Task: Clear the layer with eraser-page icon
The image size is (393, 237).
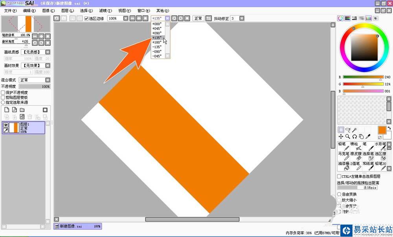Action: coord(22,117)
